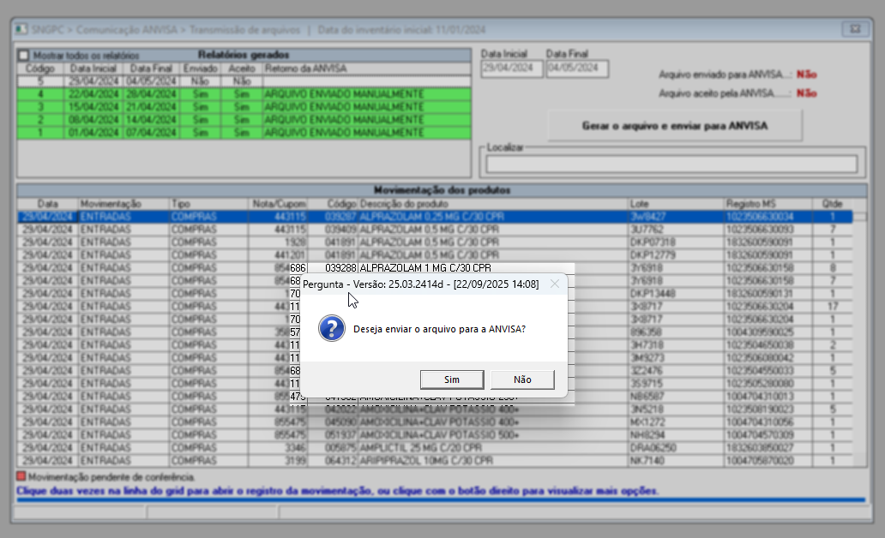The height and width of the screenshot is (538, 885).
Task: Select report row with Código 1
Action: pyautogui.click(x=244, y=133)
